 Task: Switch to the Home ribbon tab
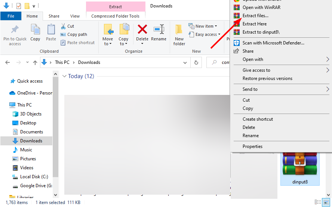click(32, 16)
